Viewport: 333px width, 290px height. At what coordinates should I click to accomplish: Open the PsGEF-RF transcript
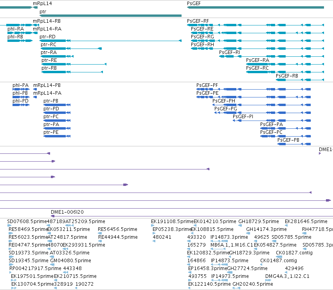(x=198, y=21)
